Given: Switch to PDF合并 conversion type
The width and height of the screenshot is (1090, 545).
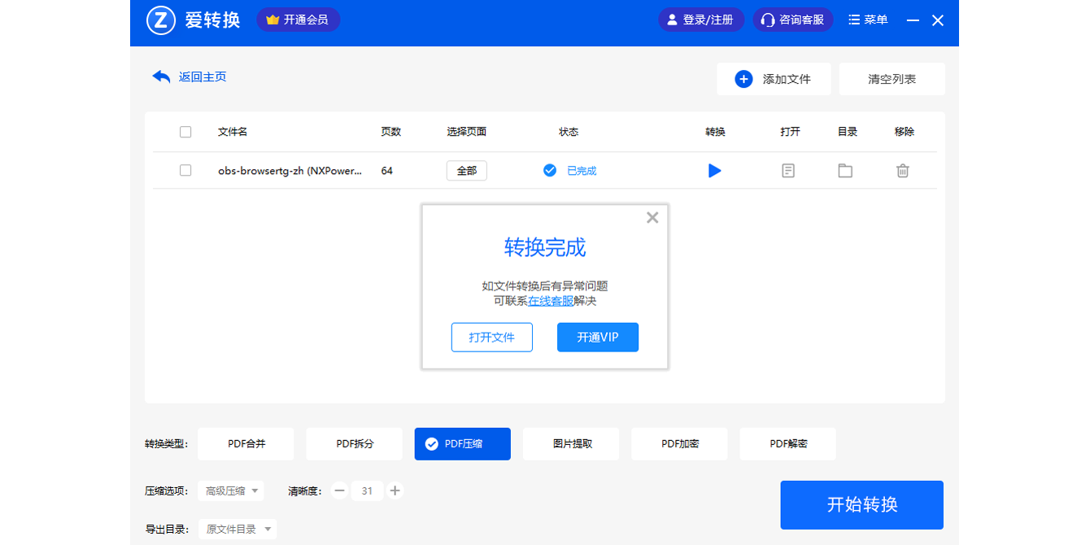Looking at the screenshot, I should pos(246,444).
